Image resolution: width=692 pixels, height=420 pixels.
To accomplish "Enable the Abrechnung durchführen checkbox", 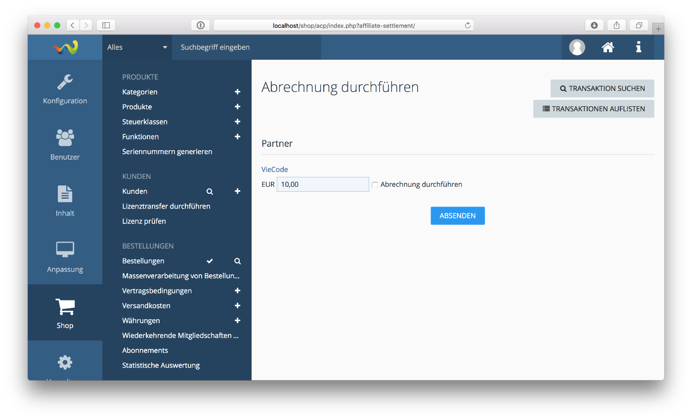I will [x=375, y=185].
